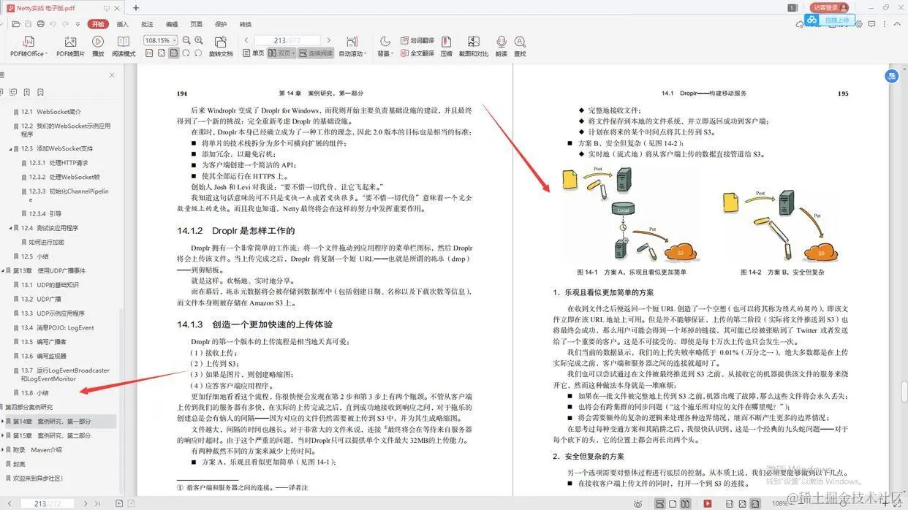Open the 划词翻译 word translation tool

coord(417,41)
